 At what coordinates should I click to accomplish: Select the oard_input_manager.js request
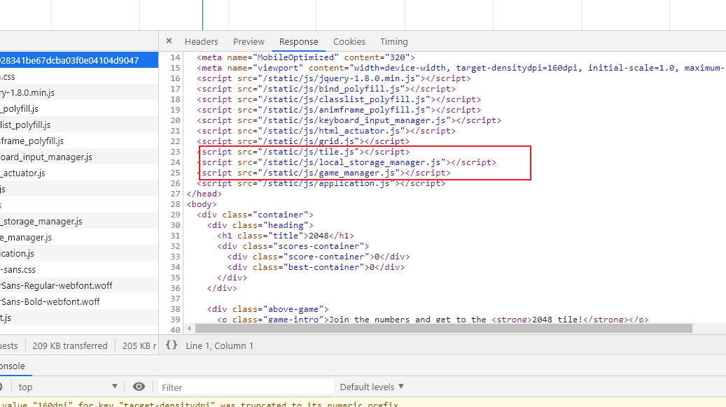[x=78, y=157]
